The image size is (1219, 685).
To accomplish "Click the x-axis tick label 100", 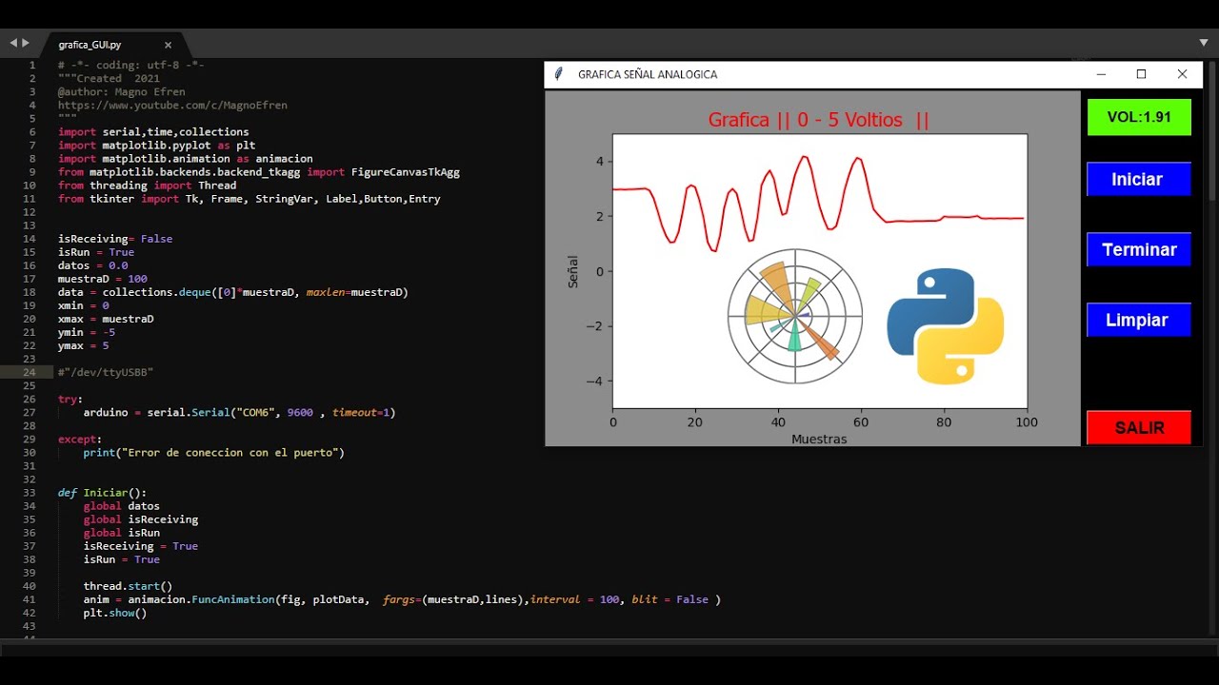I will pos(1027,422).
